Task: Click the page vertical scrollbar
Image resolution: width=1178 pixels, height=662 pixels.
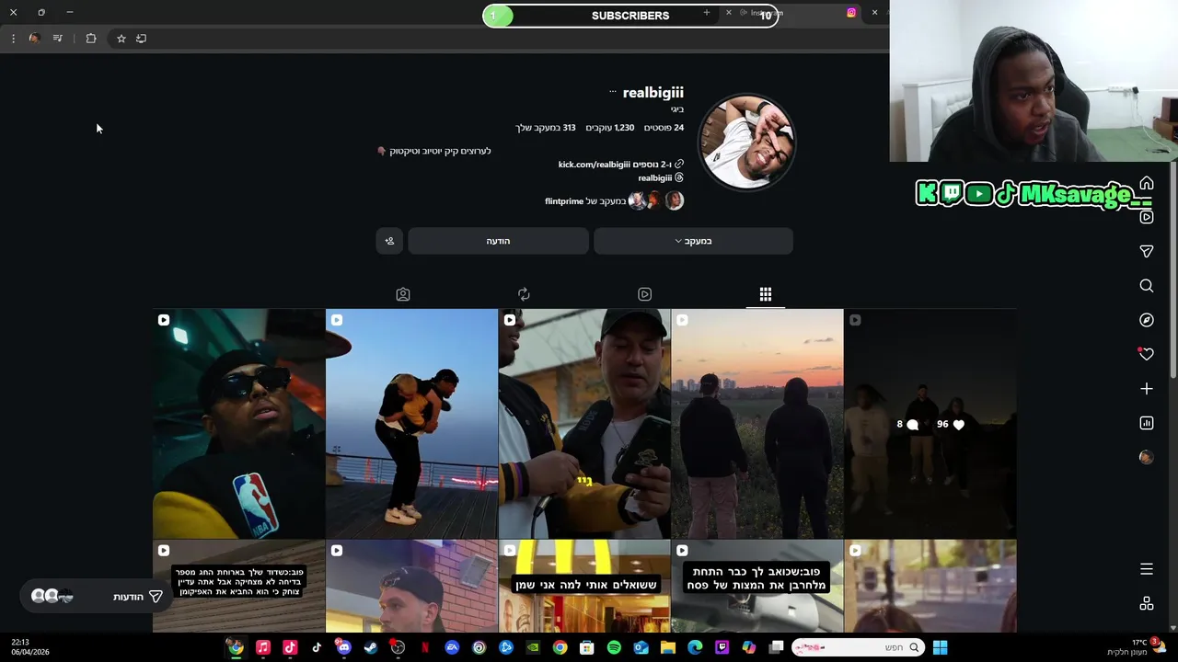Action: [x=1173, y=271]
